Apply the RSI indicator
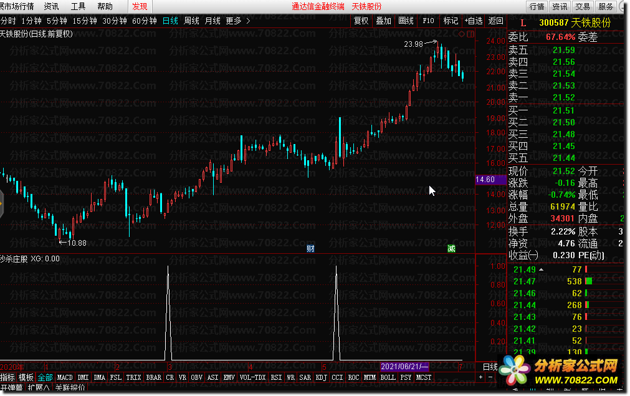This screenshot has width=630, height=396. pyautogui.click(x=276, y=377)
